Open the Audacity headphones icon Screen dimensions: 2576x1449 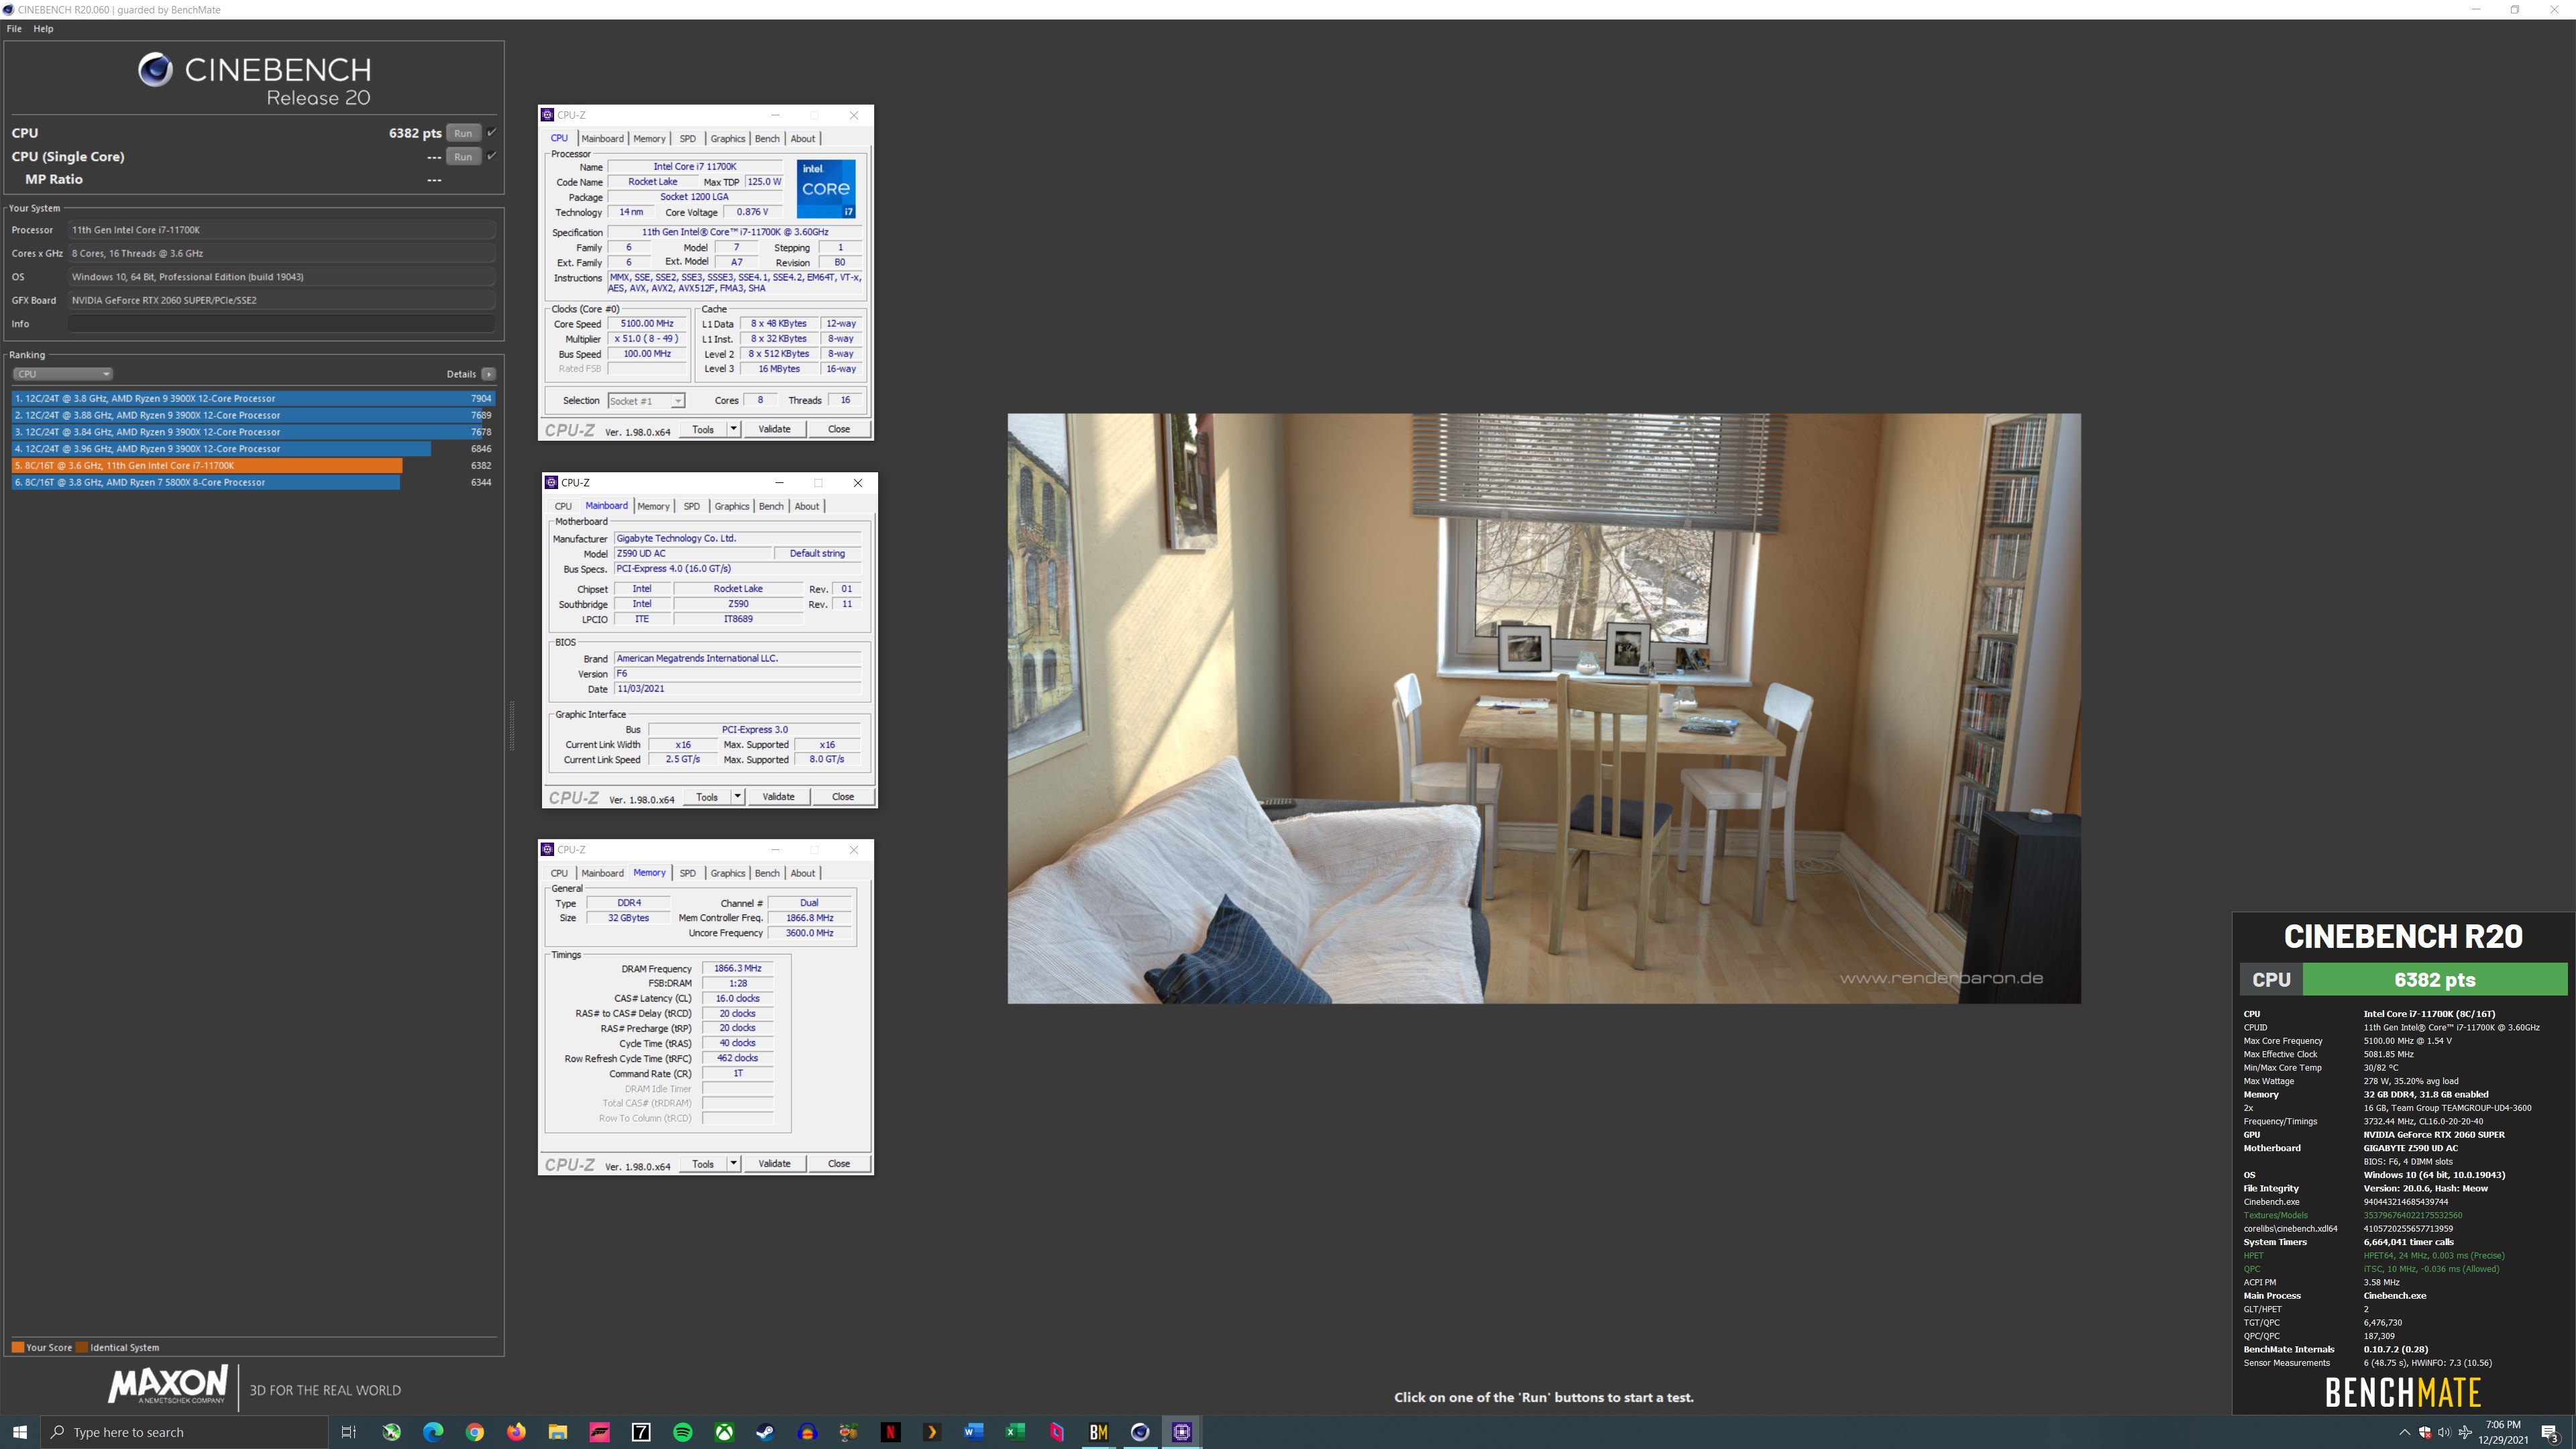coord(807,1432)
